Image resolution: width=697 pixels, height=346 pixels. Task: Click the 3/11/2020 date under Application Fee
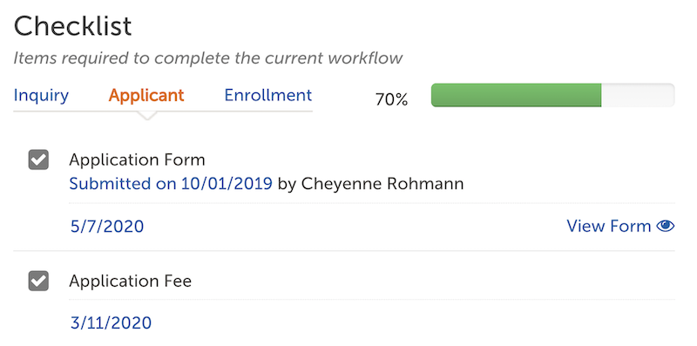pyautogui.click(x=112, y=322)
